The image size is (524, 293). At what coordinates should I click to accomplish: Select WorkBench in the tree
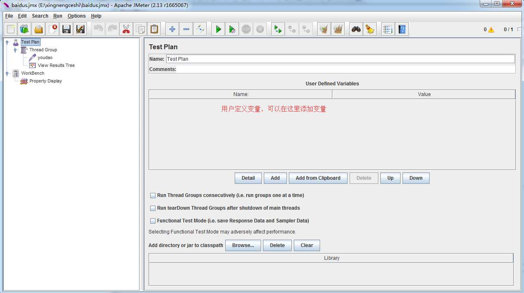(33, 73)
